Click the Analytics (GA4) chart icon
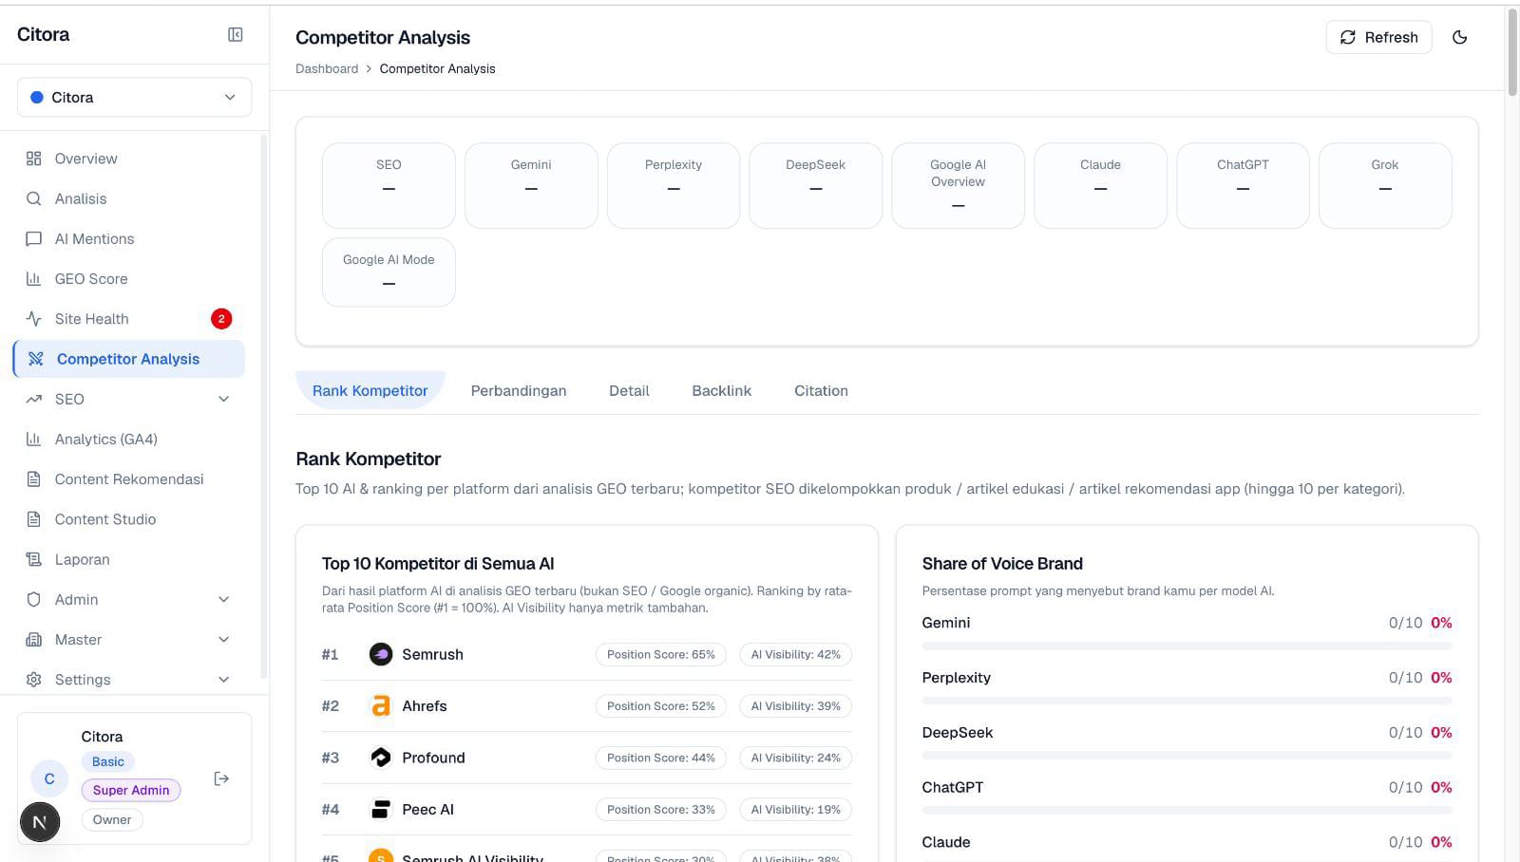This screenshot has width=1520, height=862. (x=34, y=440)
